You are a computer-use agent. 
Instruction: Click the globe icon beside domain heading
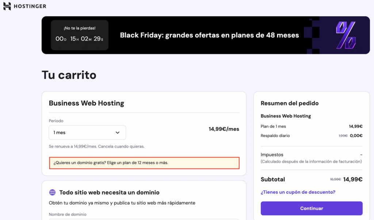coord(52,192)
